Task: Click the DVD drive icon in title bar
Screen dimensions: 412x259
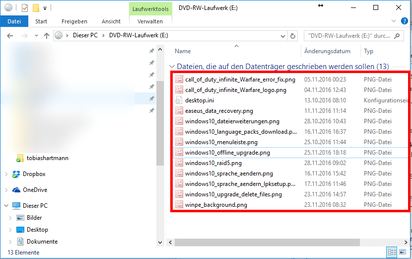Action: coord(8,7)
